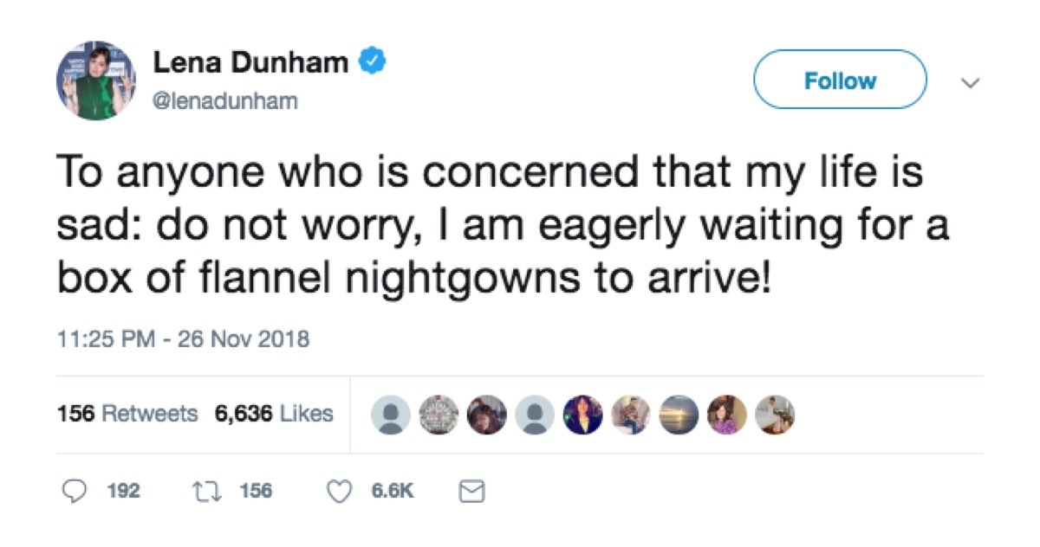Image resolution: width=1040 pixels, height=547 pixels.
Task: Click the Follow button
Action: coord(840,80)
